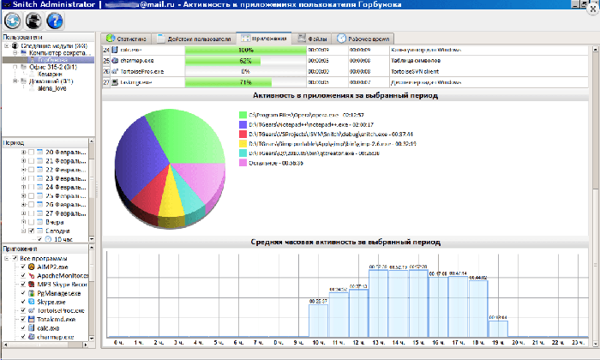Click the 19 ч. hourly activity bar
This screenshot has height=360, width=600.
tap(498, 328)
